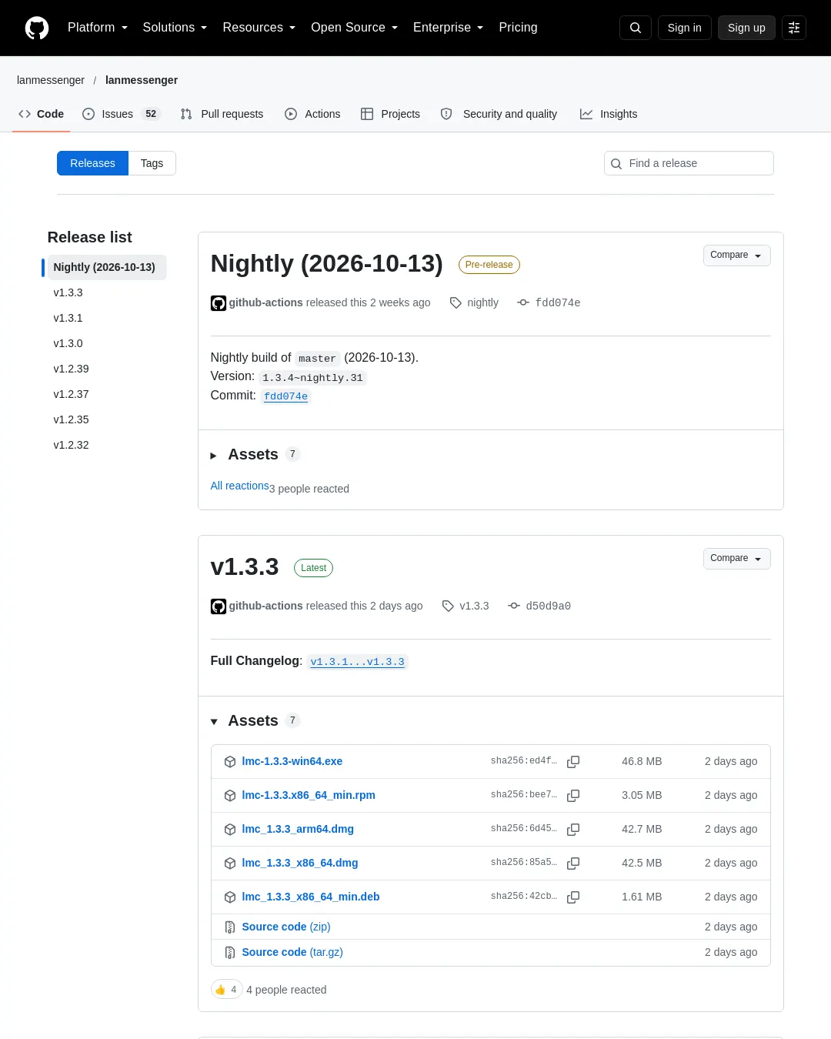Switch to the Tags view
The width and height of the screenshot is (831, 1039).
[152, 163]
